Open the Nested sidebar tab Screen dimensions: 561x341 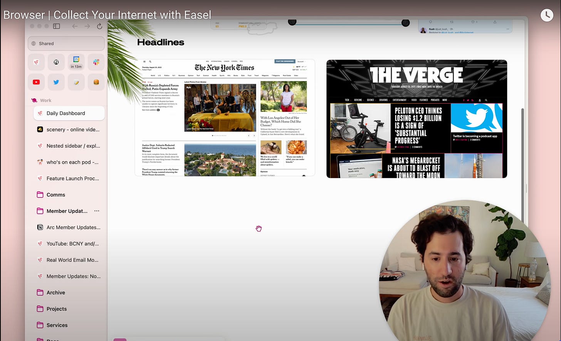(69, 146)
